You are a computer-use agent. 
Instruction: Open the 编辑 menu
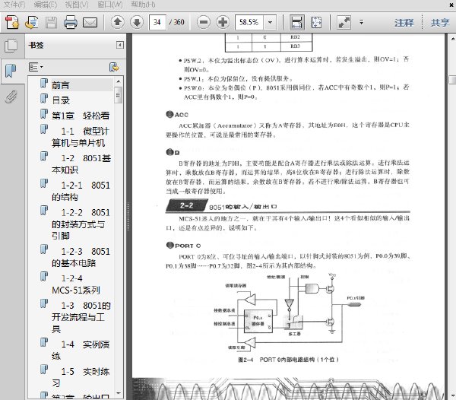point(46,5)
